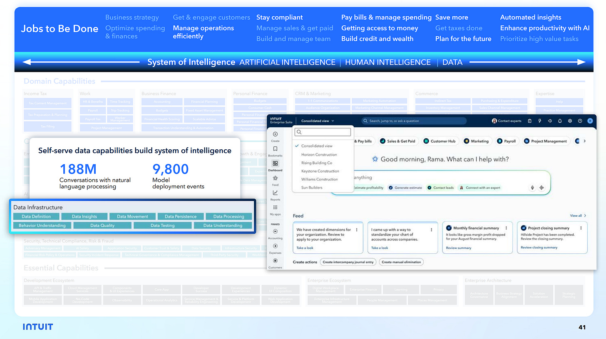Click Create intercompany journal entry button
Viewport: 606px width, 339px height.
[x=348, y=262]
